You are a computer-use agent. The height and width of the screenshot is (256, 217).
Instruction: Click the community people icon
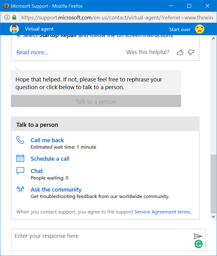(20, 189)
